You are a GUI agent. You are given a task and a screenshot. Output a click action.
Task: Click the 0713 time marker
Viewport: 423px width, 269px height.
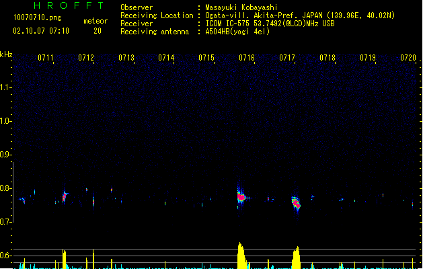[126, 58]
